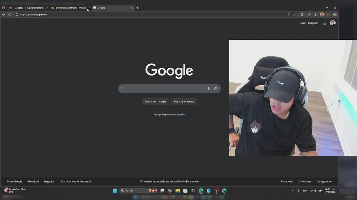Open the Google account avatar
357x200 pixels.
333,23
